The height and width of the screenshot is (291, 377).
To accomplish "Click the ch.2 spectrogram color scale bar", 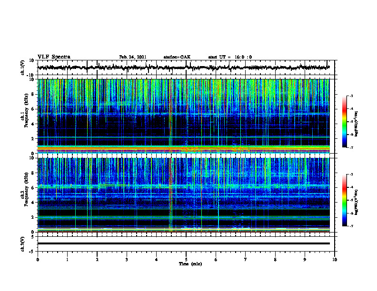I will coord(345,200).
